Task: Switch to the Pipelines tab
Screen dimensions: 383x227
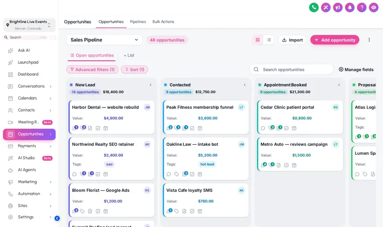Action: (138, 22)
